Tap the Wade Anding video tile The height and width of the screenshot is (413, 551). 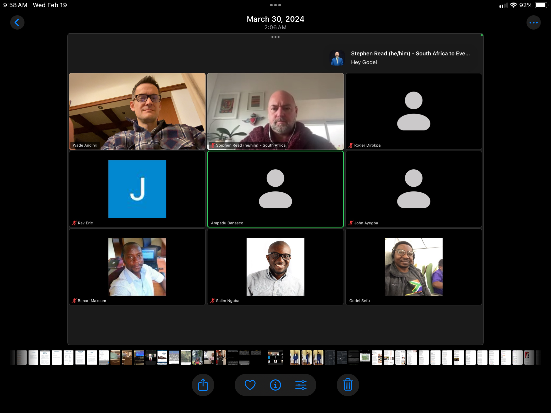click(137, 111)
